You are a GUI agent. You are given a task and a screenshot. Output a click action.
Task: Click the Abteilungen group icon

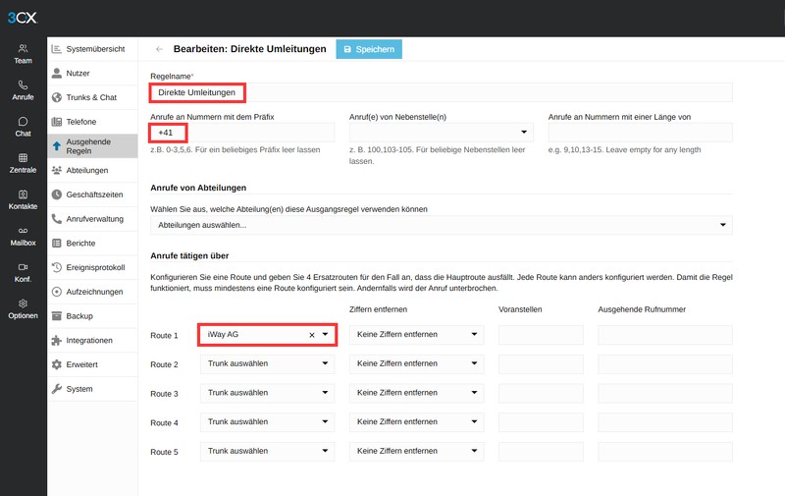tap(57, 170)
